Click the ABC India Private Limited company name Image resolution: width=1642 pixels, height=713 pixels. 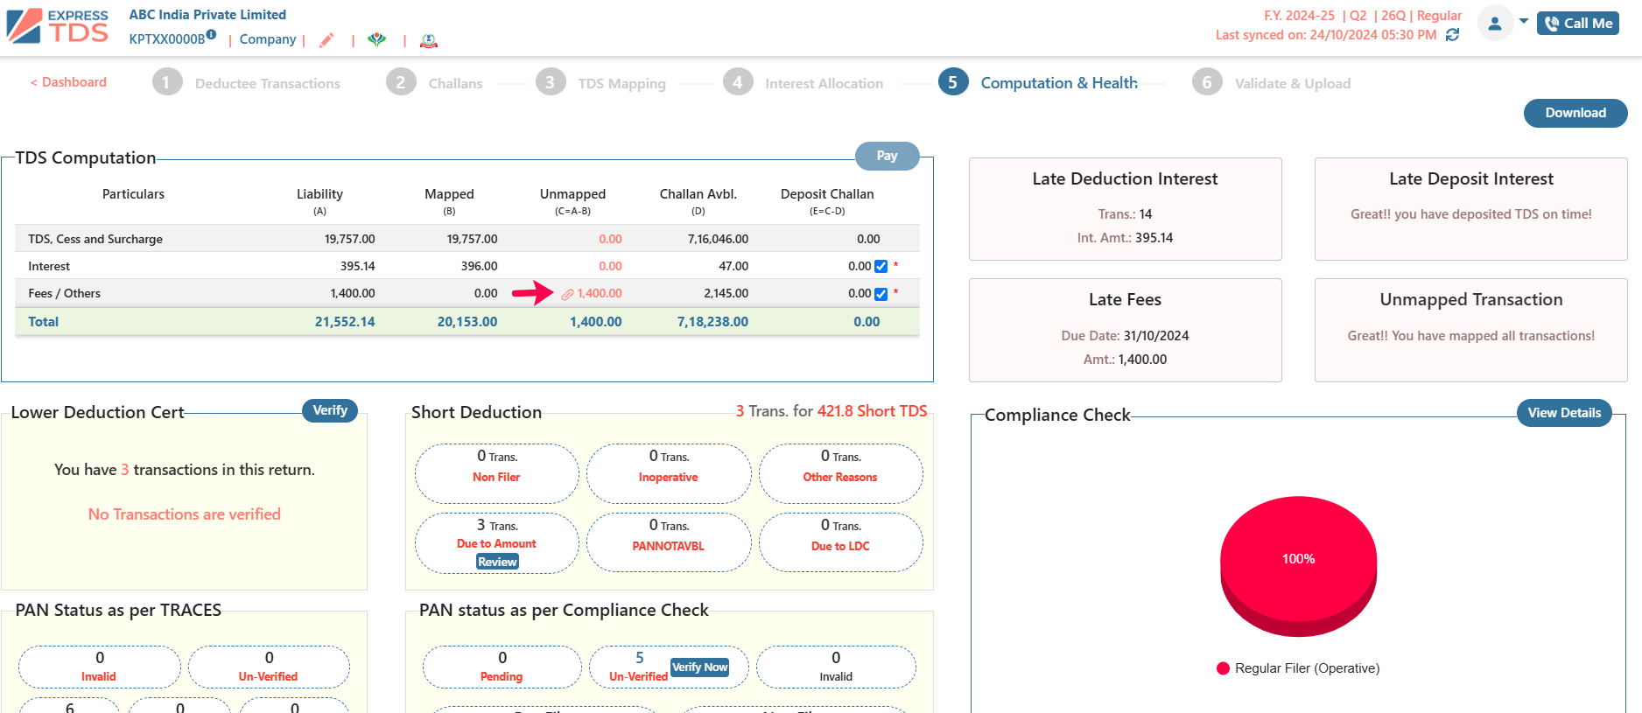click(207, 15)
